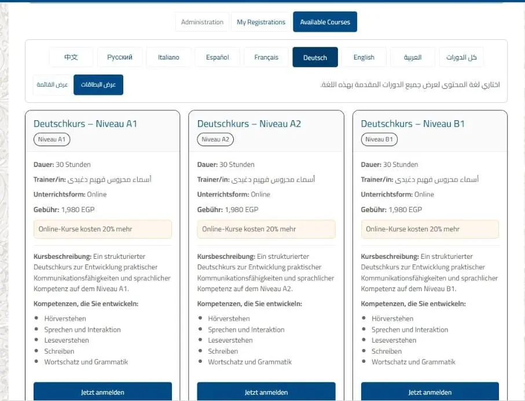Click Jetzt anmelden for Niveau A2 course
The width and height of the screenshot is (525, 401).
(x=266, y=392)
